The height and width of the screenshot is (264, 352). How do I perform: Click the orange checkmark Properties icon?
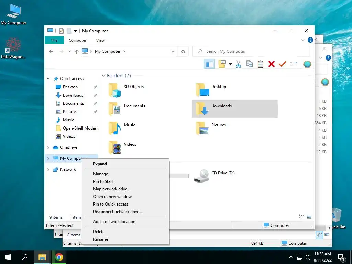[x=283, y=64]
